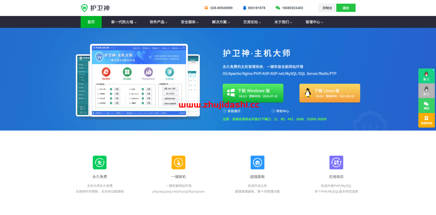Open the 系统演示 demo link
The width and height of the screenshot is (436, 215).
tap(231, 111)
